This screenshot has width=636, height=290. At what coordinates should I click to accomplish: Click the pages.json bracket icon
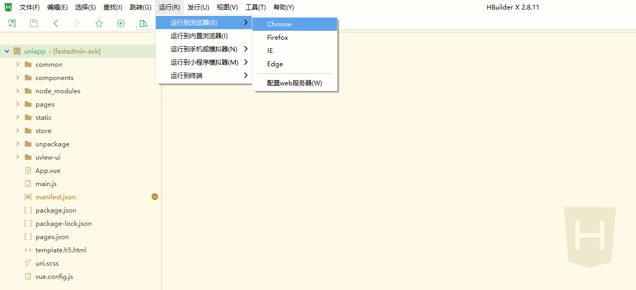28,237
